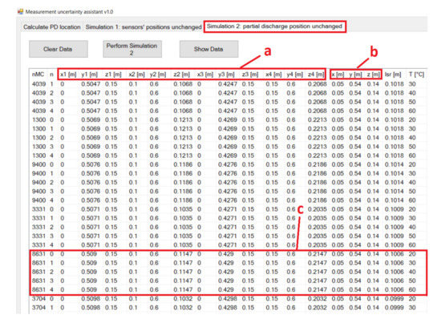
Task: Click y1 value 0.5047 in 4039 n=2 row
Action: tap(91, 93)
